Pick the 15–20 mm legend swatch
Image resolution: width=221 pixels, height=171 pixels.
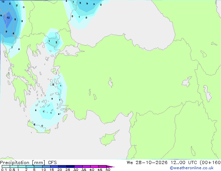tap(54, 166)
